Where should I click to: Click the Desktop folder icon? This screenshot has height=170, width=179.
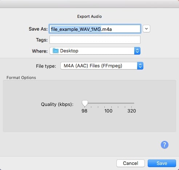pos(56,51)
